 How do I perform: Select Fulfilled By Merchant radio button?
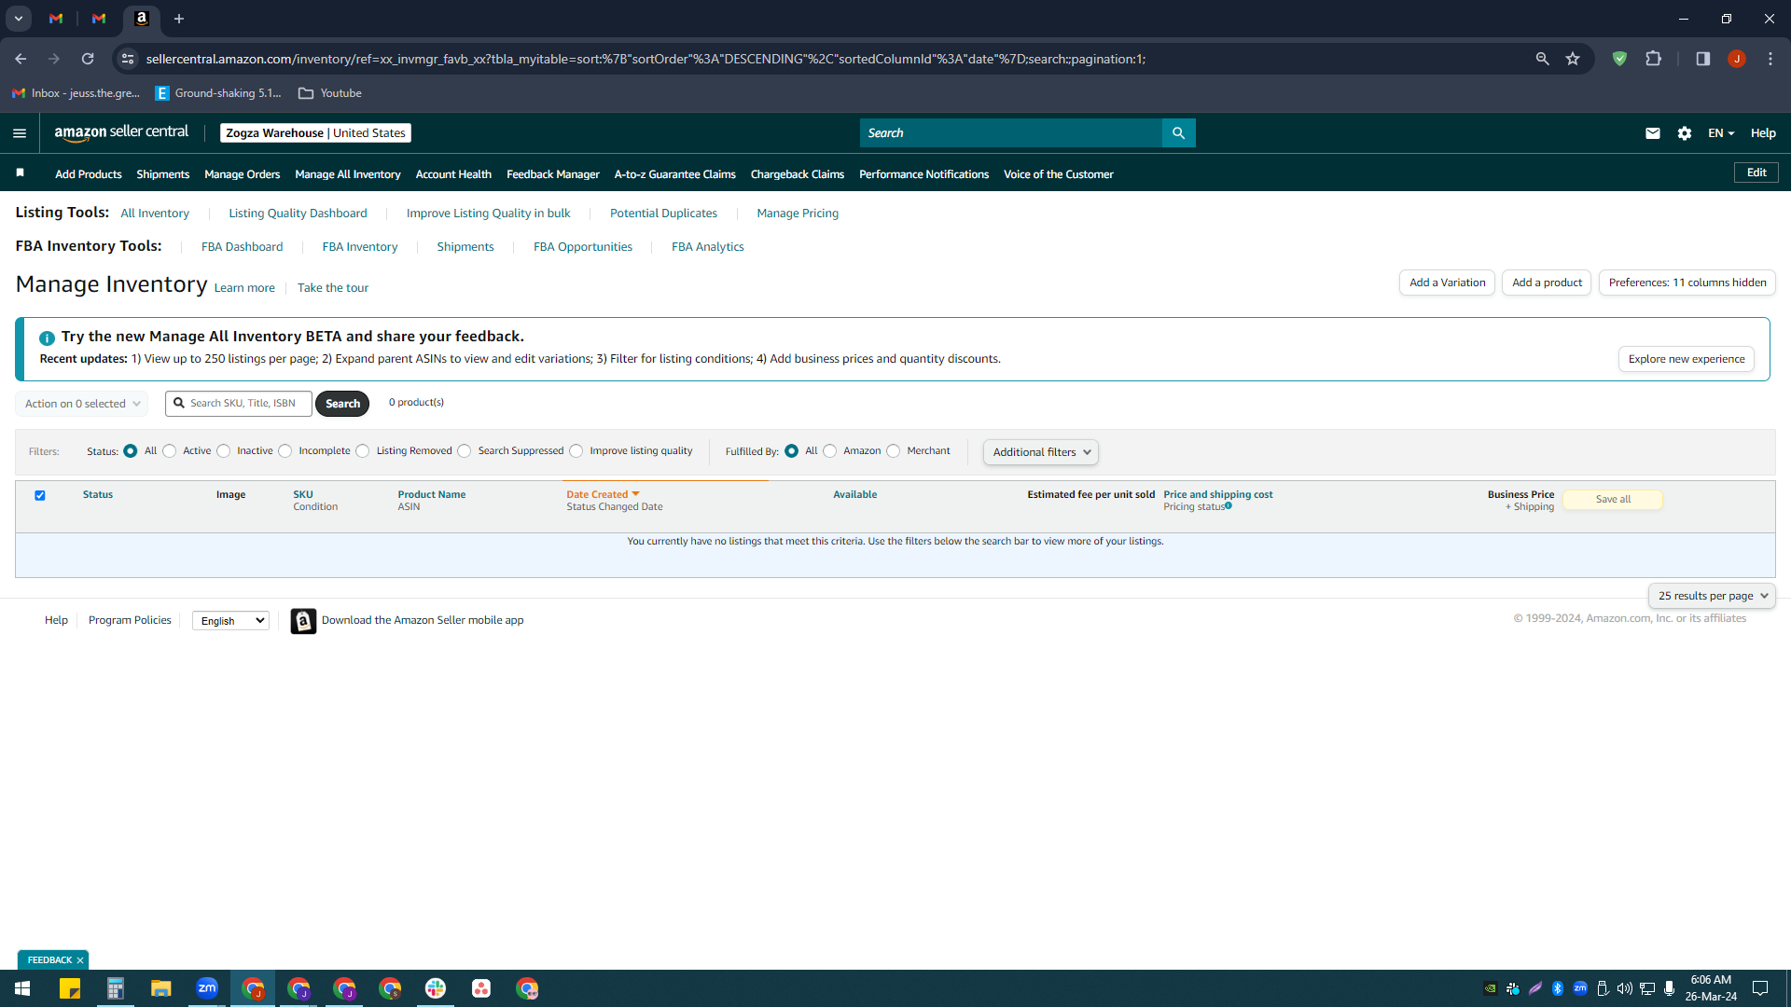(x=894, y=451)
